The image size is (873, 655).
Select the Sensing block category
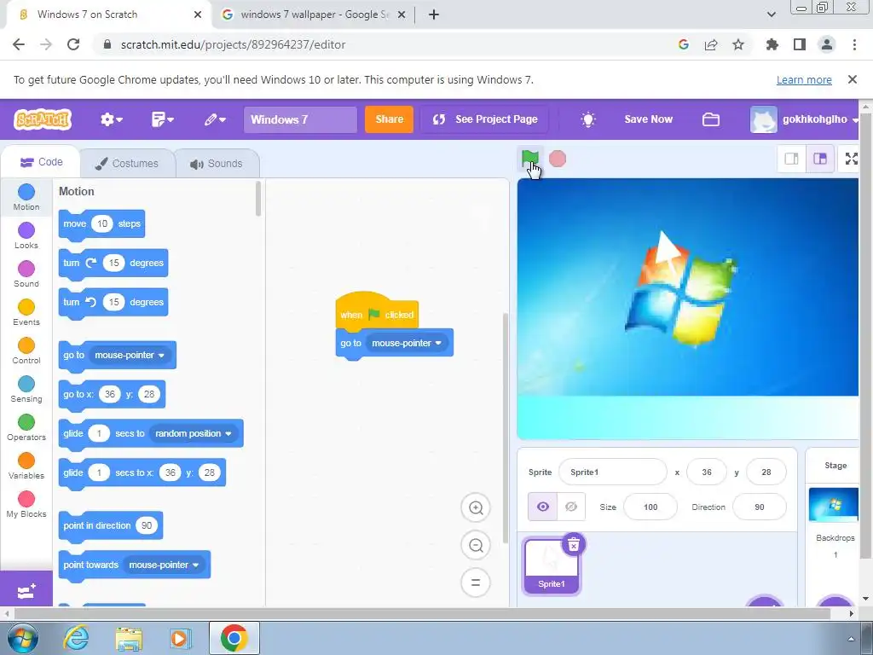pos(26,389)
